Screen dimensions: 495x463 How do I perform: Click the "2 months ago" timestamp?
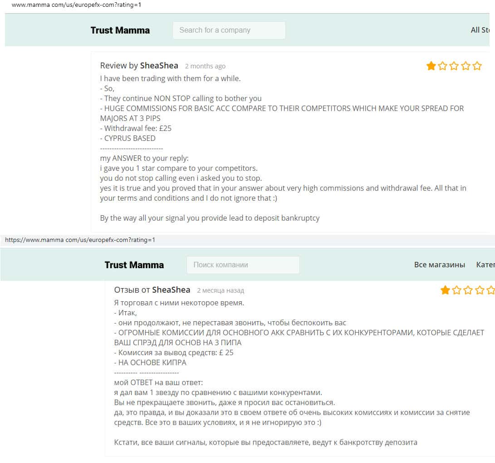click(x=205, y=66)
